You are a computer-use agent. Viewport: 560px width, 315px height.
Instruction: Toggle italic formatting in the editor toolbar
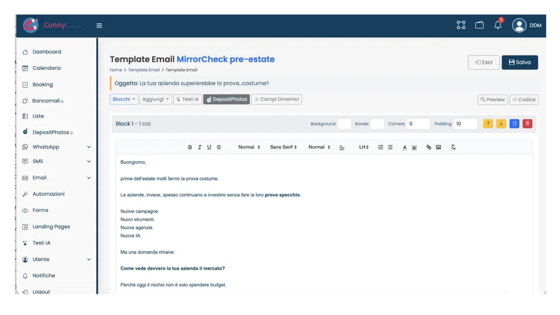199,147
